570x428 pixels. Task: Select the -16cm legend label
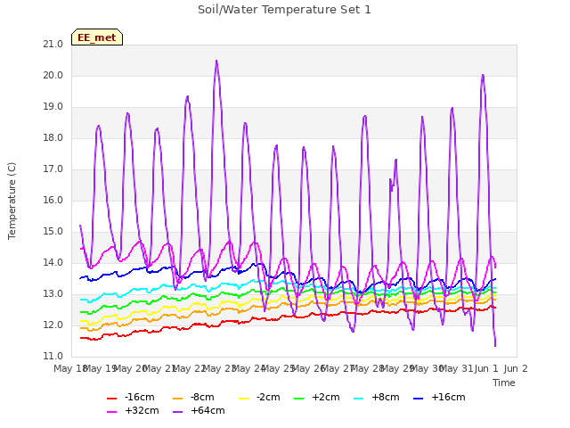coord(140,397)
